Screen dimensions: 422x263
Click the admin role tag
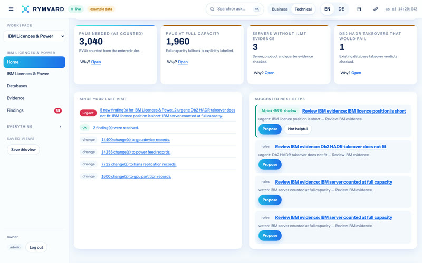15,247
